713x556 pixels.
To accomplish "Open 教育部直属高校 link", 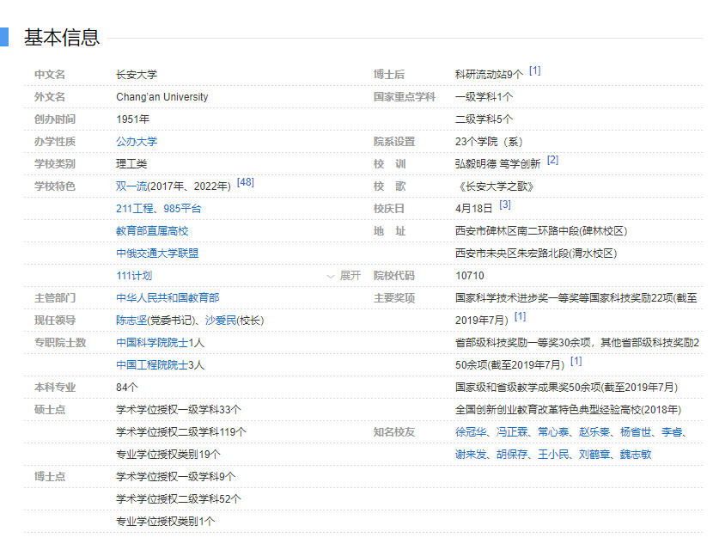I will coord(152,231).
